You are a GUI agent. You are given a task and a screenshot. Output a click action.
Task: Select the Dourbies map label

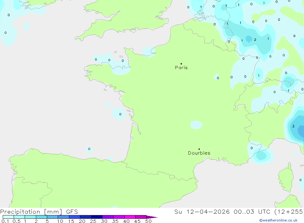click(199, 153)
